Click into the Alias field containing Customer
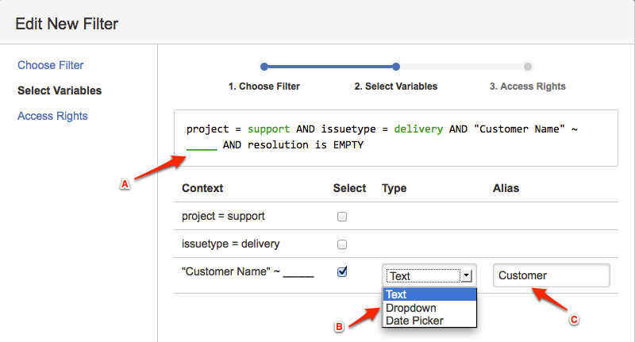Image resolution: width=635 pixels, height=342 pixels. click(551, 275)
